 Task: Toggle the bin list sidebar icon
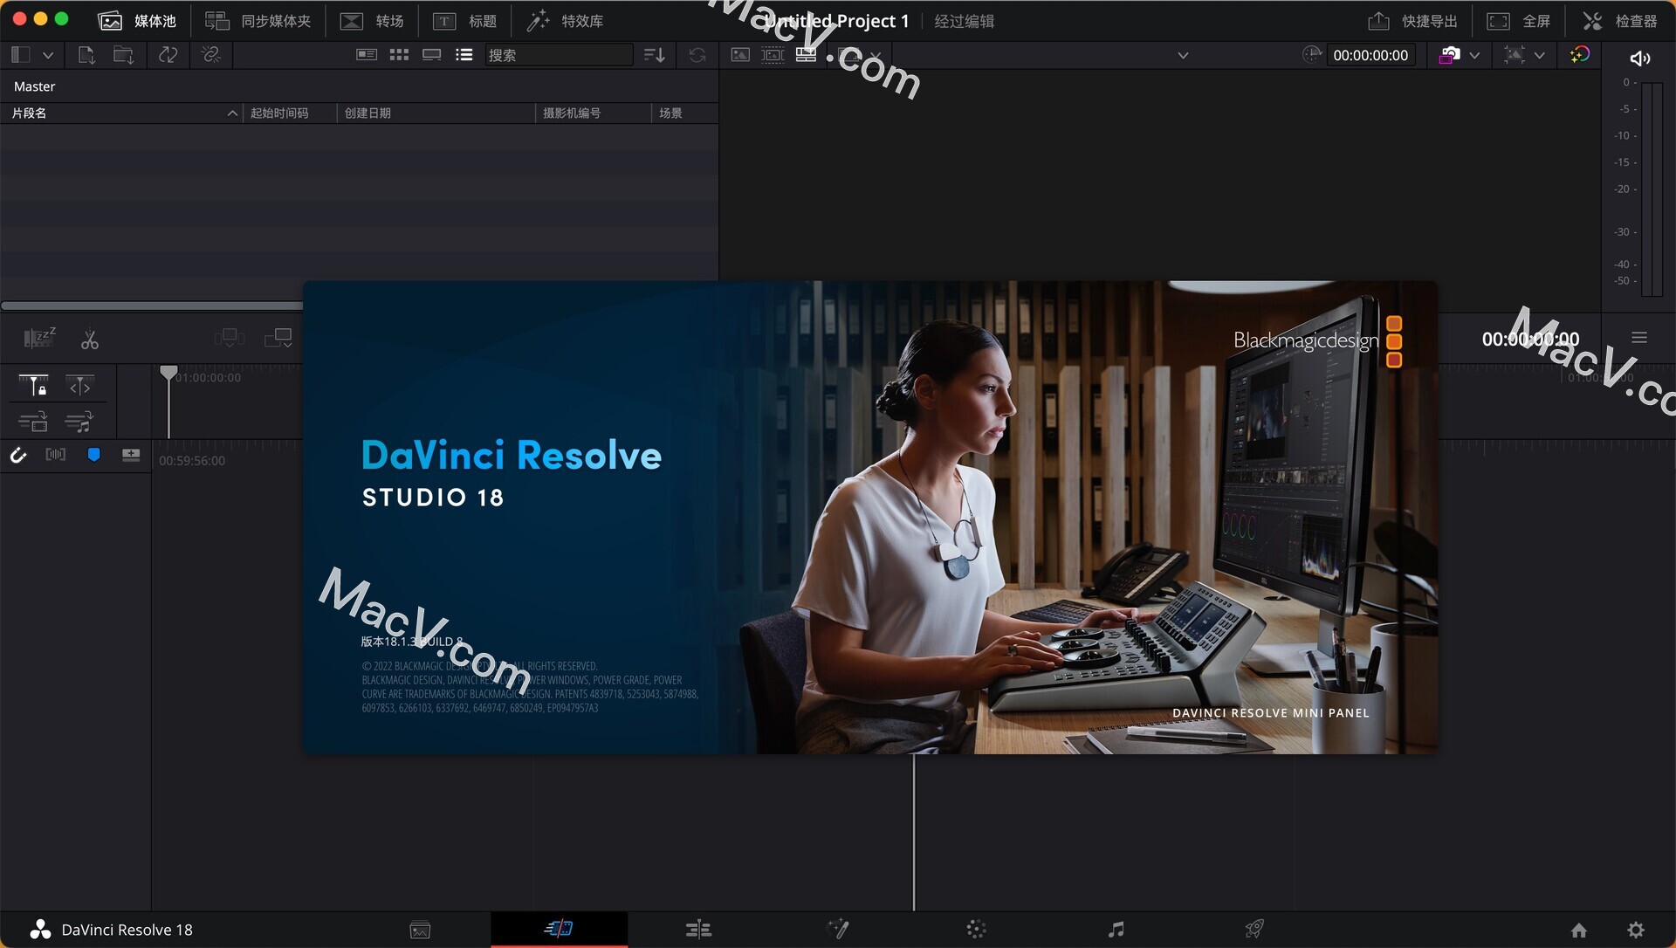pyautogui.click(x=21, y=55)
